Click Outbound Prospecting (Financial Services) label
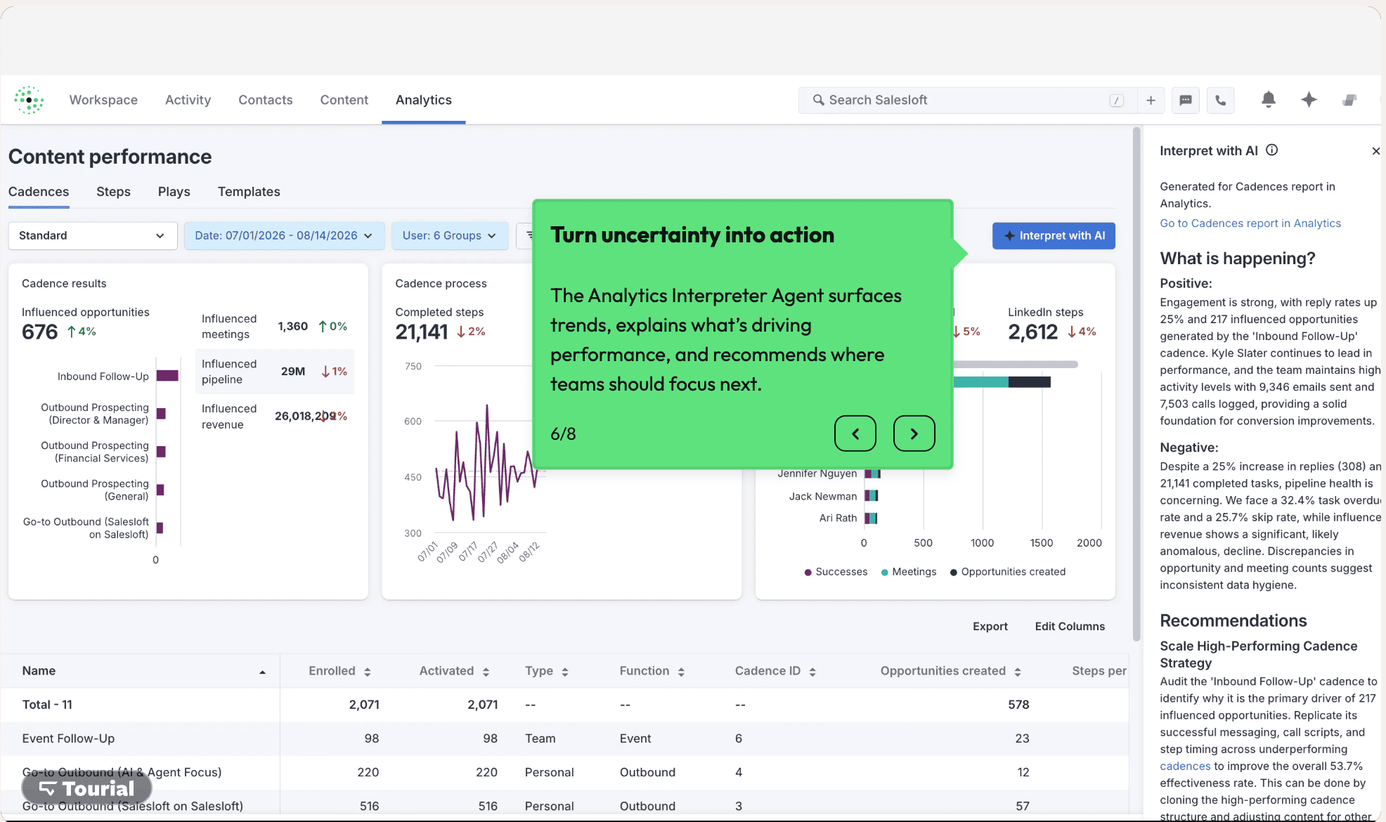1386x822 pixels. coord(95,452)
